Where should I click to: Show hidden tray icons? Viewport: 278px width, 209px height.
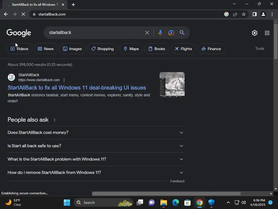(228, 202)
